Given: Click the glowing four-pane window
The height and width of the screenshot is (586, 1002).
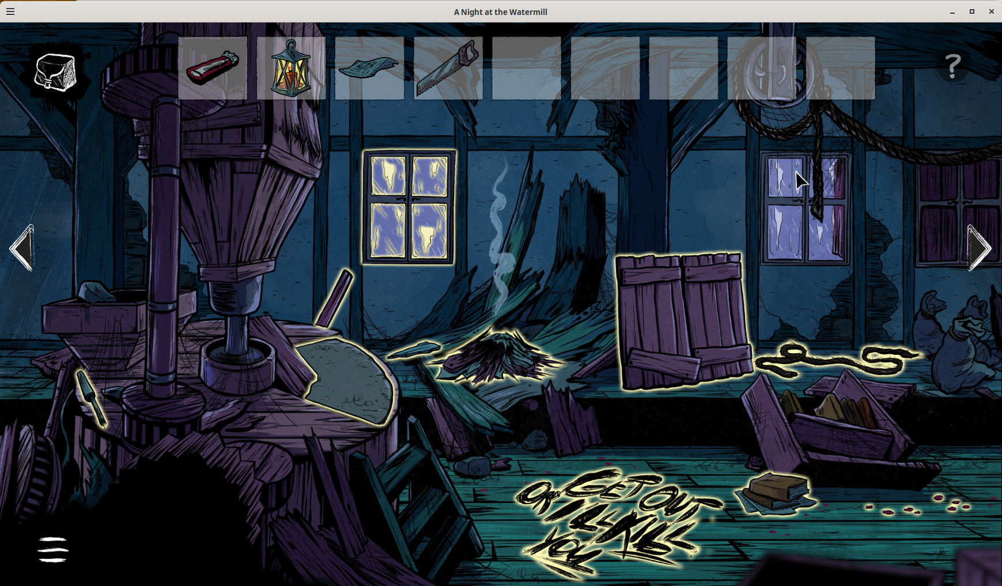Looking at the screenshot, I should [409, 206].
